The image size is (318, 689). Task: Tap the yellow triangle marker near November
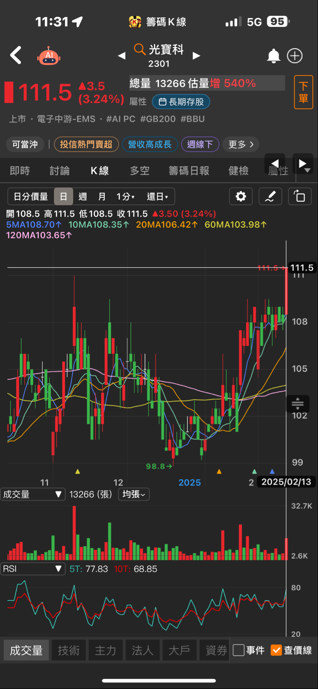pos(77,472)
